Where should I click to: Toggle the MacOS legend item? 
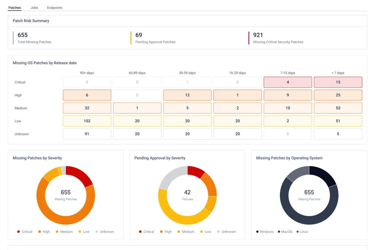[x=285, y=232]
